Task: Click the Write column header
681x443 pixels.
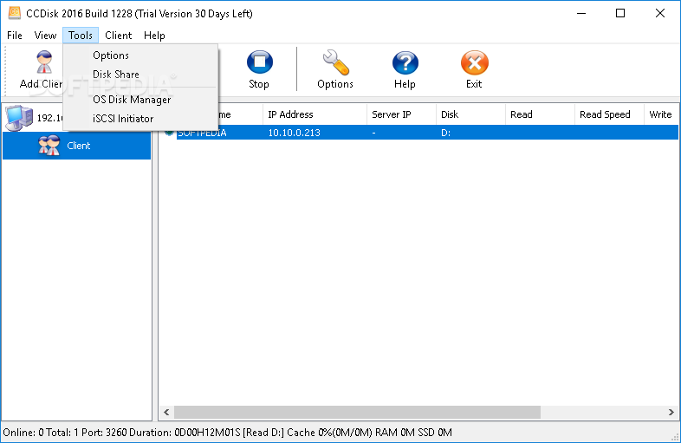Action: point(661,114)
